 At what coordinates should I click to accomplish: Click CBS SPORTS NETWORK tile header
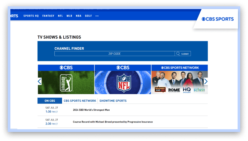coord(180,68)
